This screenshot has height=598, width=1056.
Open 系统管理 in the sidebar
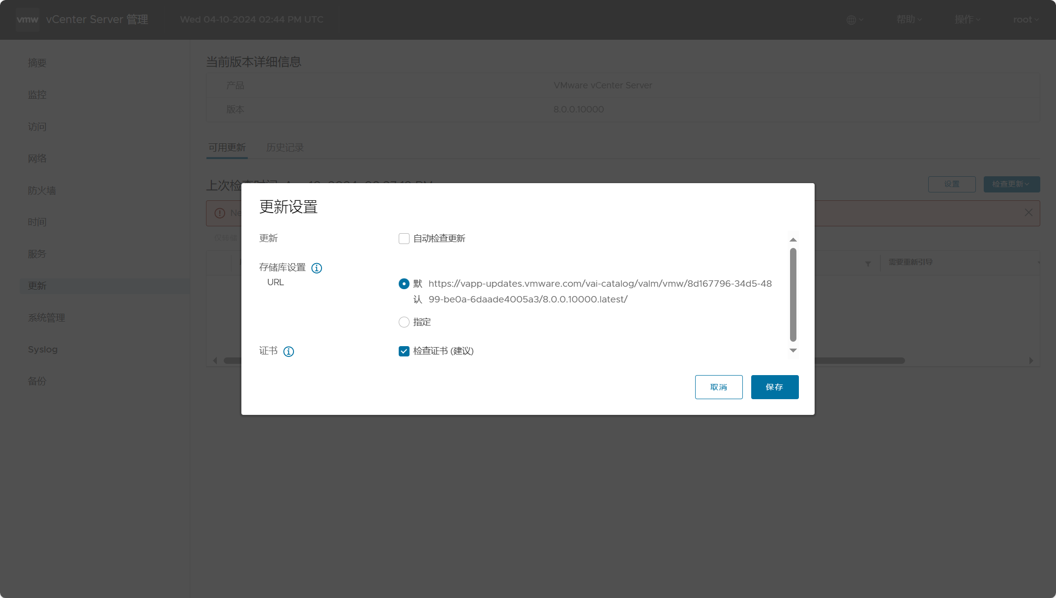(x=47, y=318)
